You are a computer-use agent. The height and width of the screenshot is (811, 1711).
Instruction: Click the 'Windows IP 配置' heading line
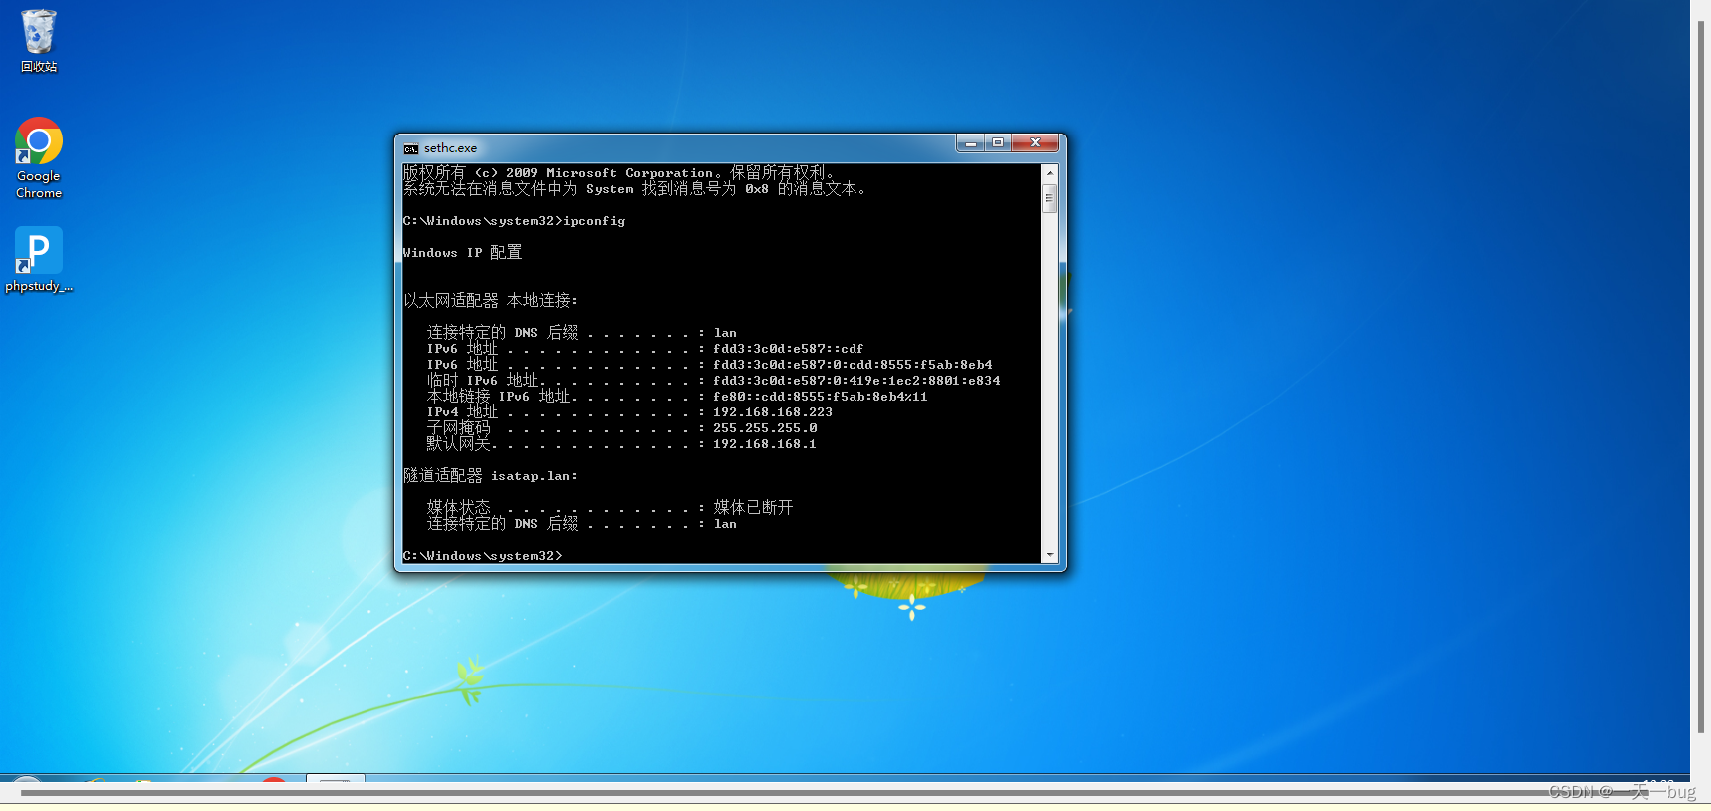tap(462, 253)
